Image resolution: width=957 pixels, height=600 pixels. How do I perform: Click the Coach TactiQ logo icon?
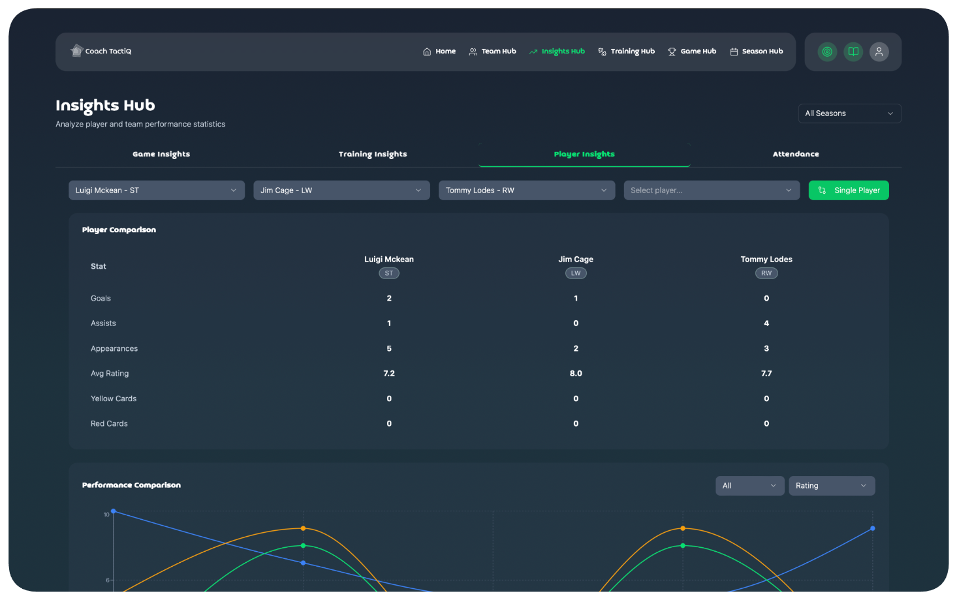[76, 51]
